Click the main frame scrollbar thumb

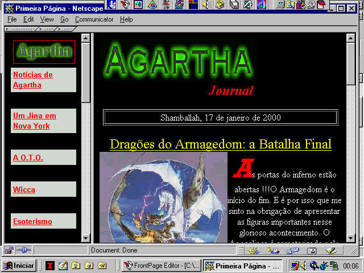(350, 64)
